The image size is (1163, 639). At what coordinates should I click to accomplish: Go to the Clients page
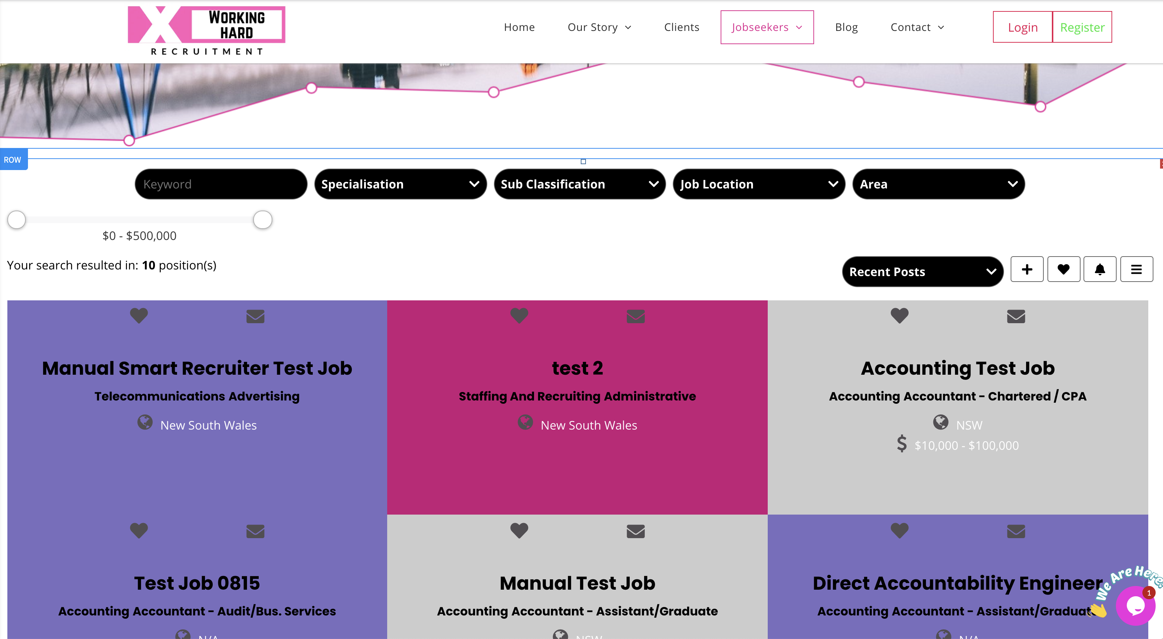click(x=681, y=27)
